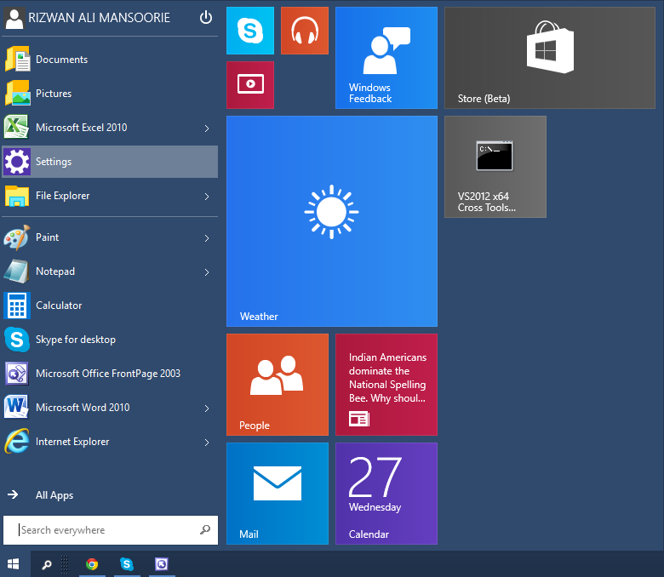Click the RIZWAN ALI MANSOORIE user name

(x=99, y=18)
